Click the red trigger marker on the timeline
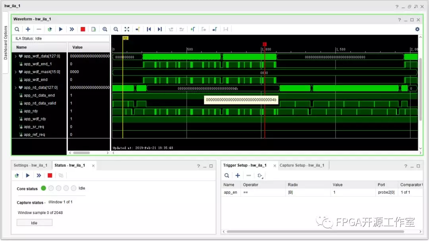This screenshot has width=429, height=241. (x=265, y=44)
